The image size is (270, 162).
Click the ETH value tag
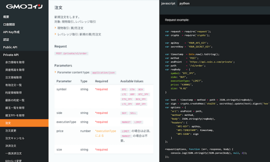pos(132,89)
